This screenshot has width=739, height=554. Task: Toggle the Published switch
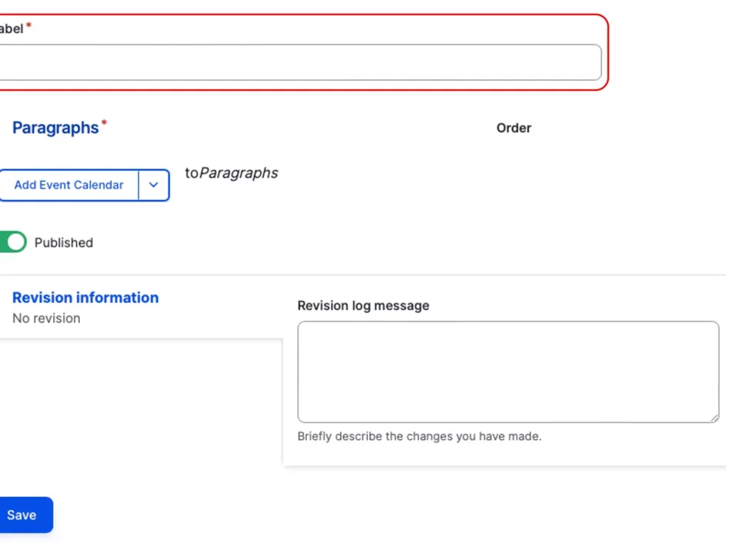12,242
